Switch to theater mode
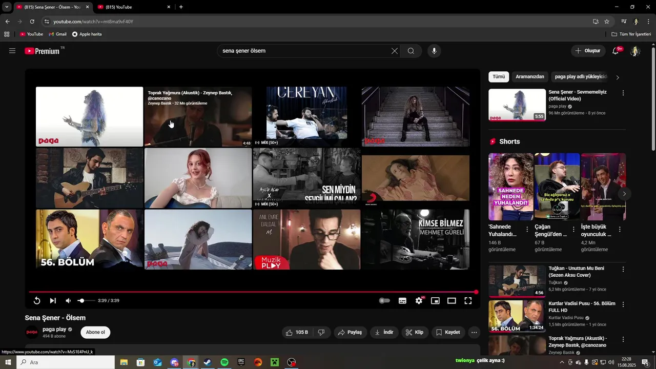The height and width of the screenshot is (369, 656). pyautogui.click(x=452, y=301)
